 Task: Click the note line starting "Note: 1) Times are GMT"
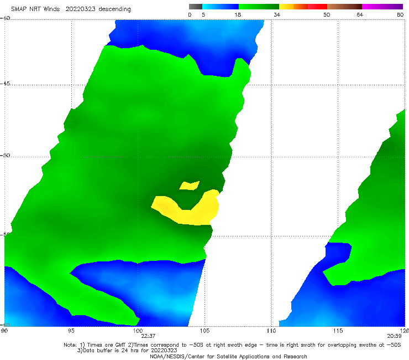click(232, 345)
